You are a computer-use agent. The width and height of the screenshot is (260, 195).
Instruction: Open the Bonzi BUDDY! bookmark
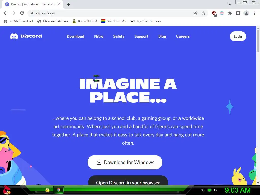click(85, 21)
